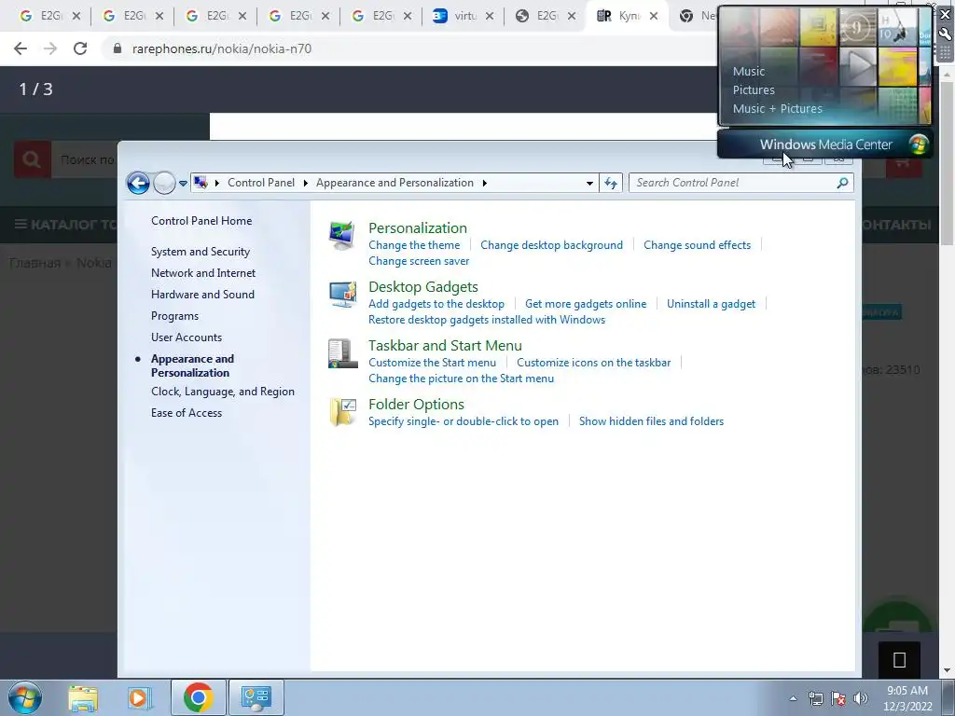Select the Music item in Media Center gadget
This screenshot has height=716, width=955.
coord(749,71)
